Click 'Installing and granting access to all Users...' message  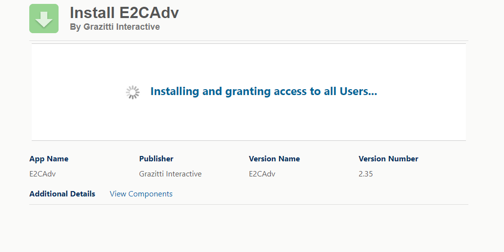pyautogui.click(x=263, y=92)
